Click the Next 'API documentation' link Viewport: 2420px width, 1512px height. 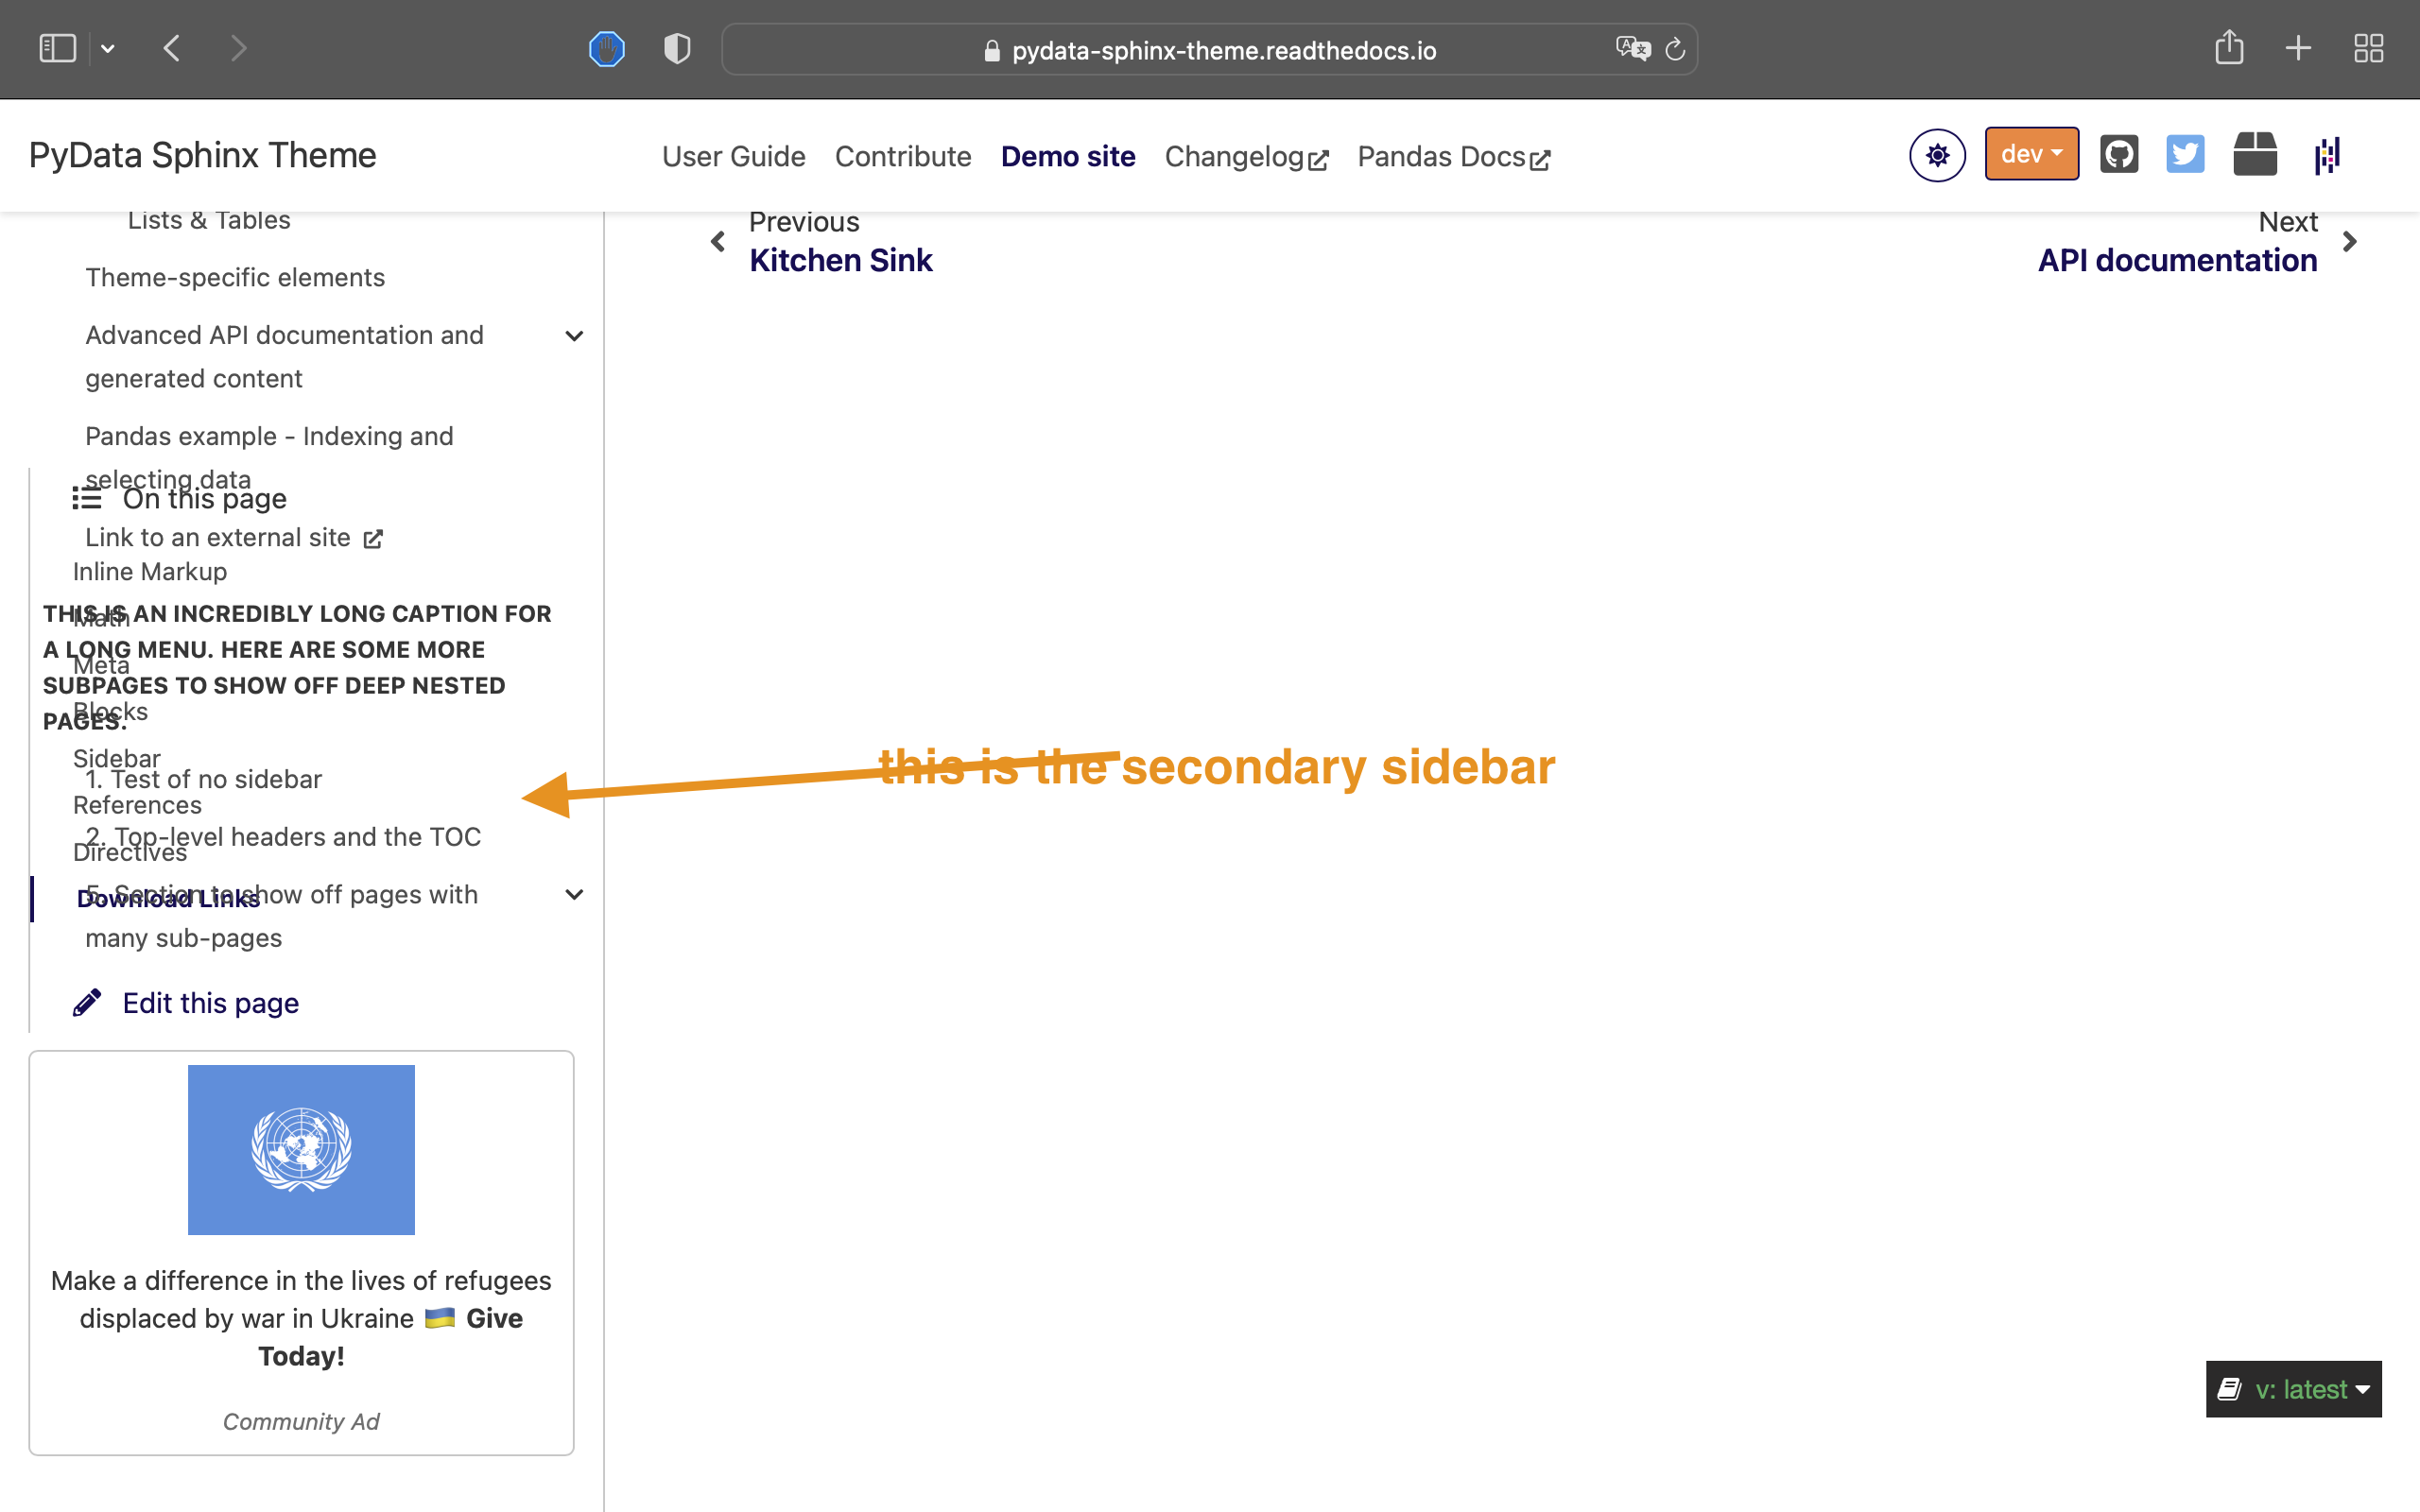(2176, 259)
